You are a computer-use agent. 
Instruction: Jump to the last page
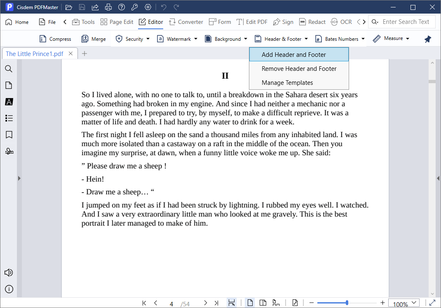coord(216,303)
